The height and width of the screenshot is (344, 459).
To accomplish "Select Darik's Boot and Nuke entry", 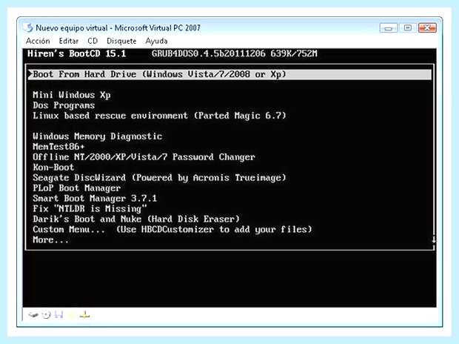I will point(136,219).
